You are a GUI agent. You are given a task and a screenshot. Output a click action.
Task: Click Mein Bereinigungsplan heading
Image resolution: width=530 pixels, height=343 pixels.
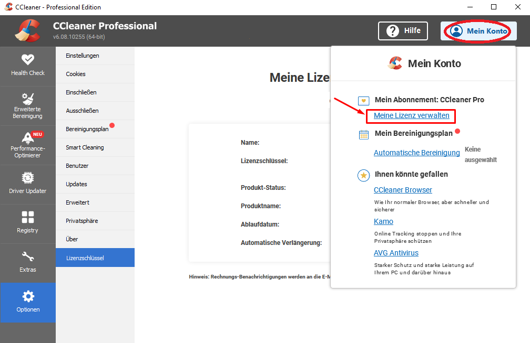[x=413, y=133]
